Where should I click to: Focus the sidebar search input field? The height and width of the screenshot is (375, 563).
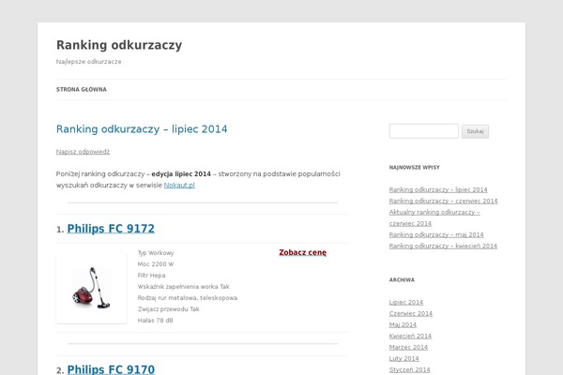[x=424, y=131]
